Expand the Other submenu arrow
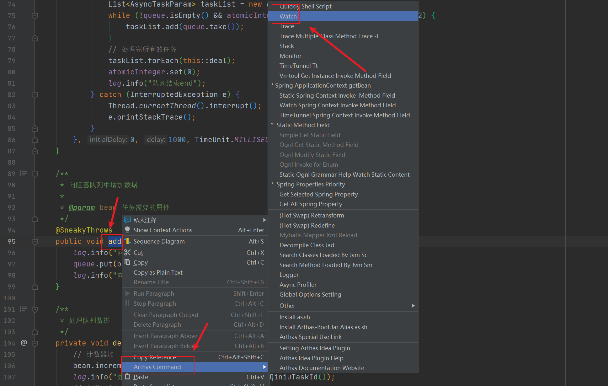 413,306
